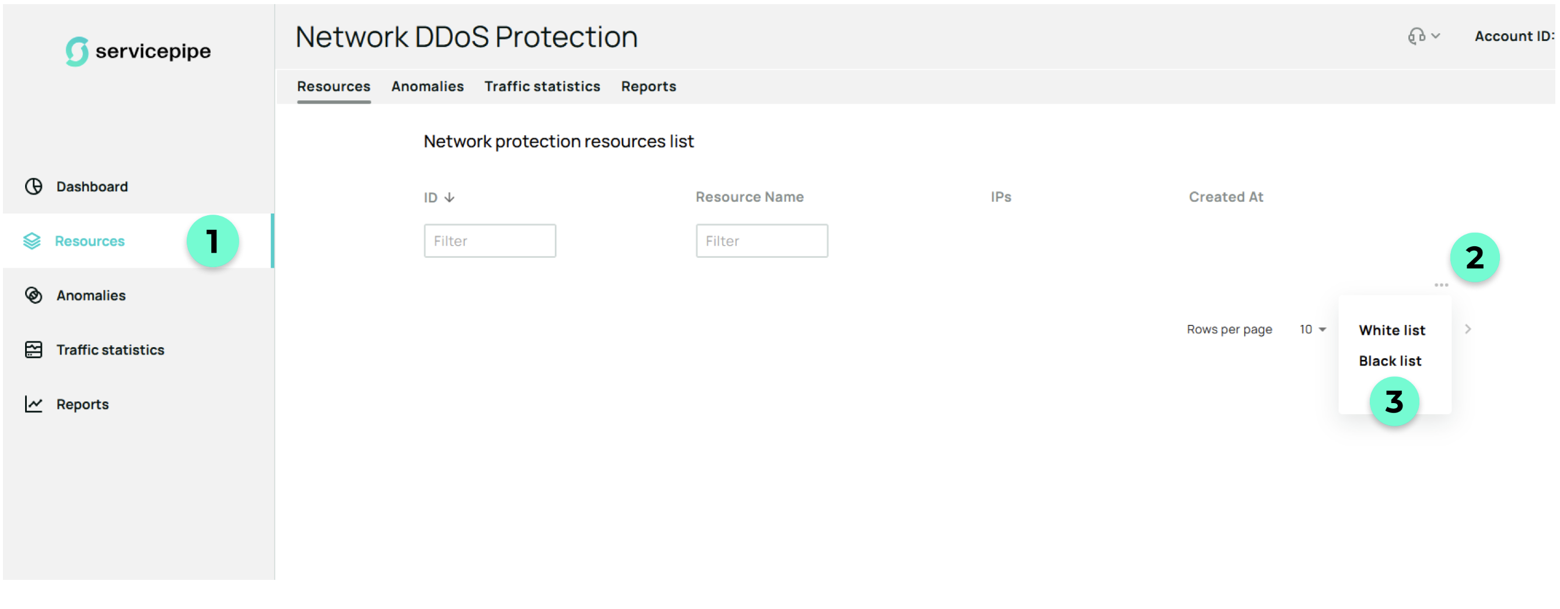Click the Resource Name filter field
Viewport: 1560px width, 609px height.
(x=761, y=241)
